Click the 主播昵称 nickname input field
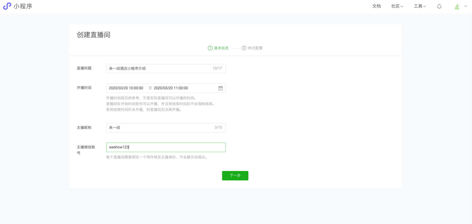The image size is (472, 224). click(x=153, y=128)
